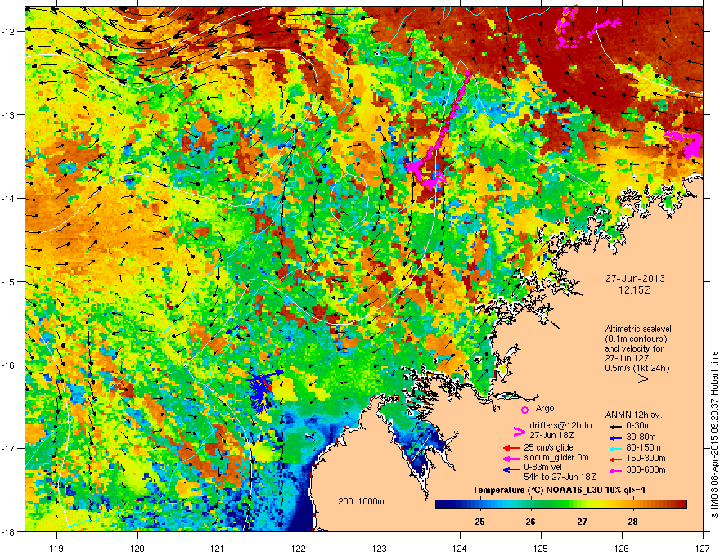Click longitude axis label 122
Screen dimensions: 720x556
tap(299, 548)
